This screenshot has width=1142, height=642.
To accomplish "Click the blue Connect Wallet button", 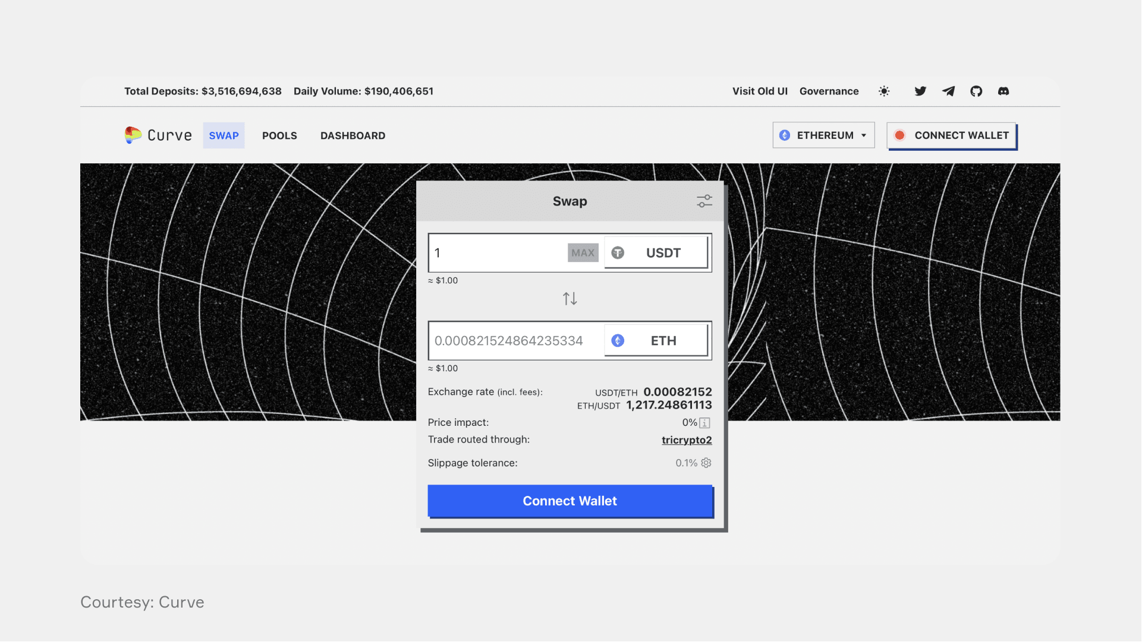I will (570, 501).
